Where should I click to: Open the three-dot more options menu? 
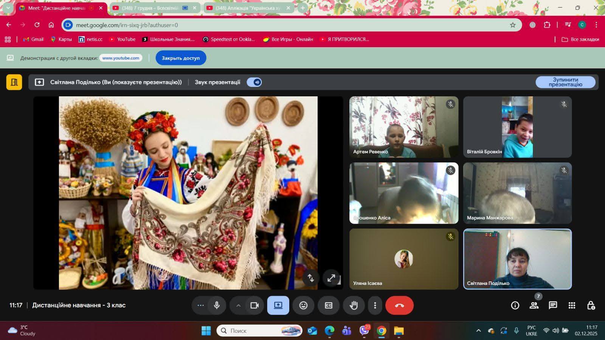375,305
